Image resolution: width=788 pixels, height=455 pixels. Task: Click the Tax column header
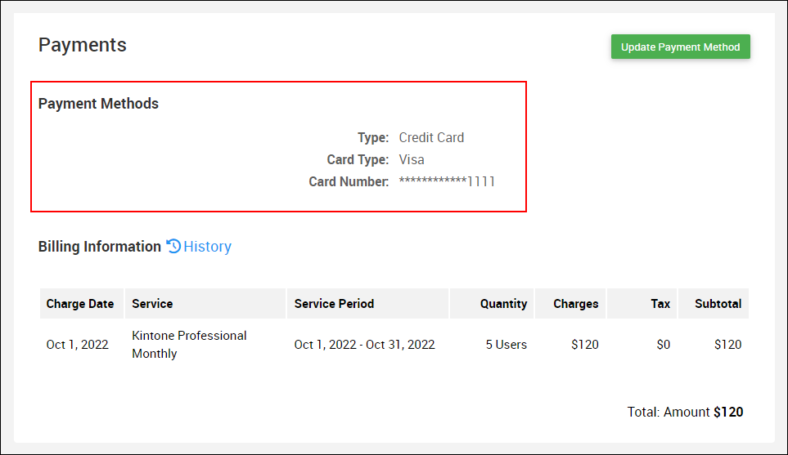tap(660, 304)
